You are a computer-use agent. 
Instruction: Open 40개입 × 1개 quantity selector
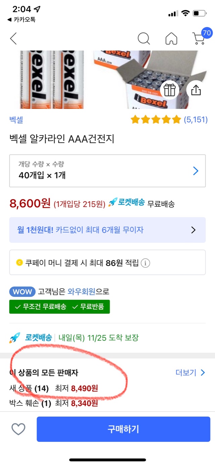click(107, 171)
